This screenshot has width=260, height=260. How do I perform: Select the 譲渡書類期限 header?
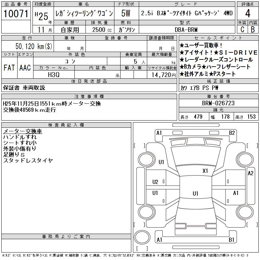(162, 38)
